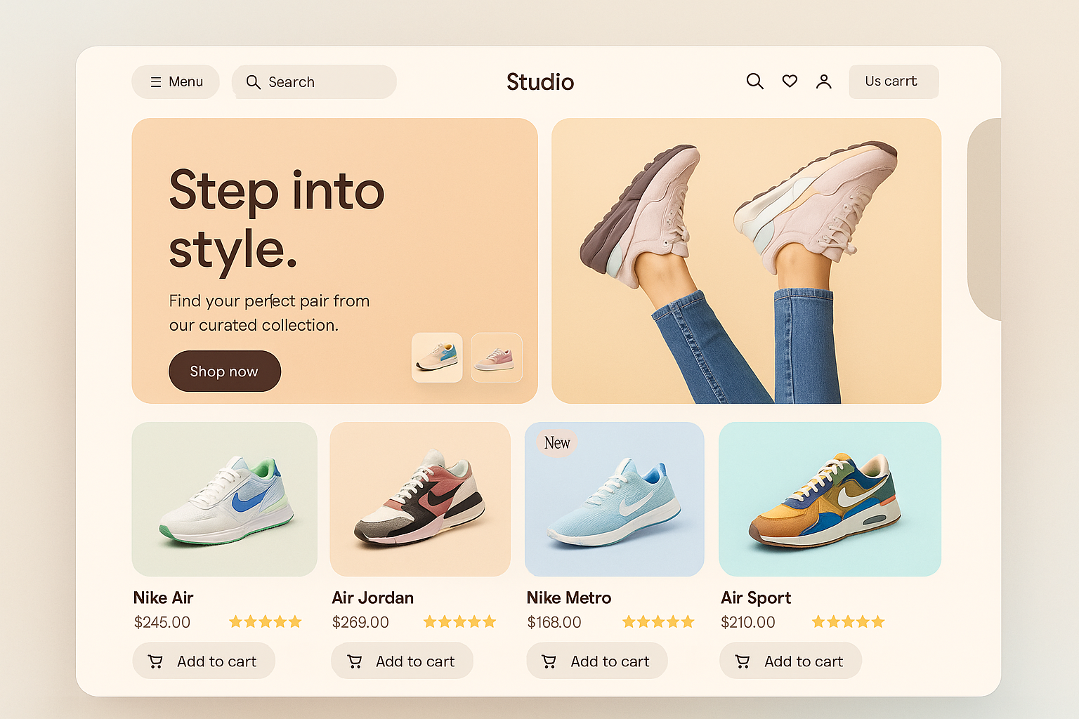Open the Us cart button
This screenshot has height=719, width=1079.
click(x=893, y=81)
